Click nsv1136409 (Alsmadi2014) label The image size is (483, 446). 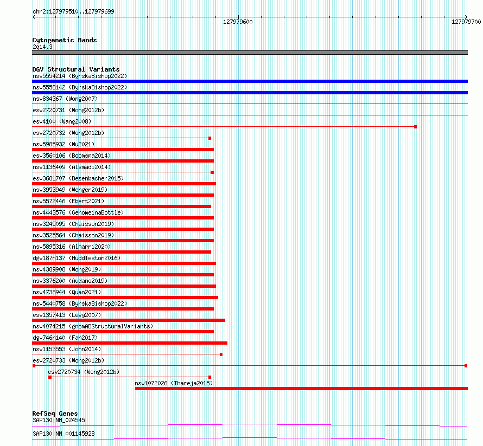[72, 167]
